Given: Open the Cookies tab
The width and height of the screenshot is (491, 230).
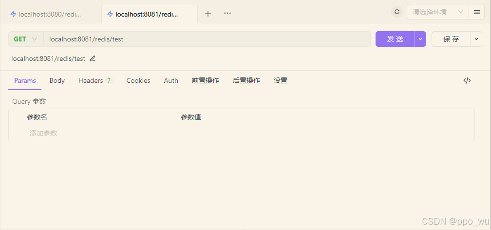Looking at the screenshot, I should (x=138, y=80).
